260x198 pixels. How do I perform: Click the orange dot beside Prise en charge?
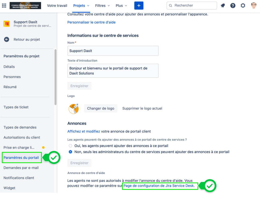pyautogui.click(x=43, y=148)
